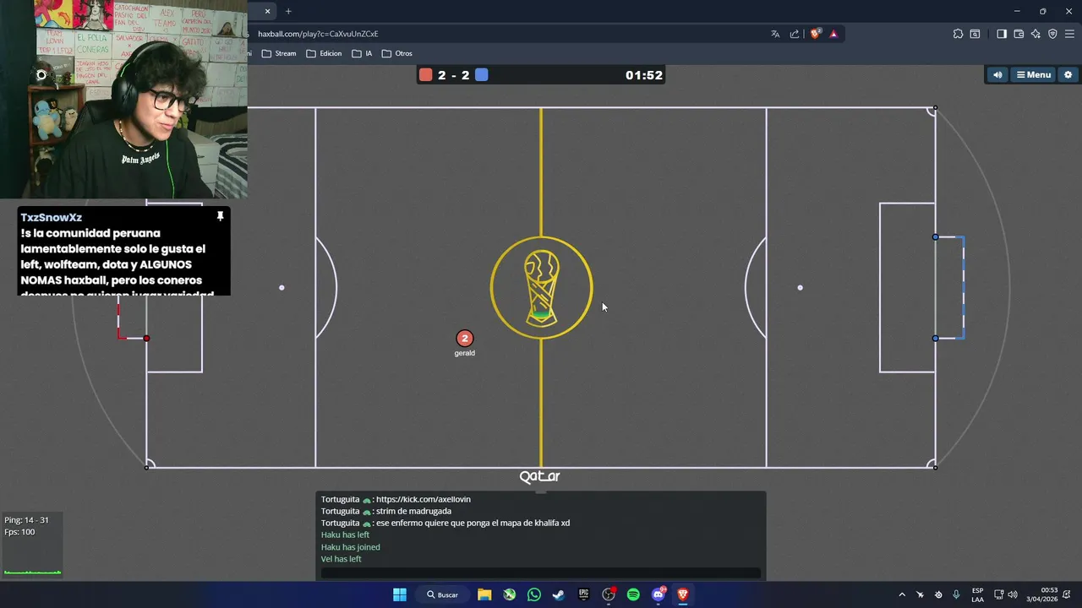Click the kick.com/axellovin link in chat

click(423, 499)
